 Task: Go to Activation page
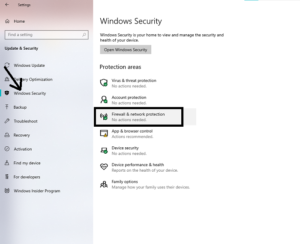(x=23, y=149)
